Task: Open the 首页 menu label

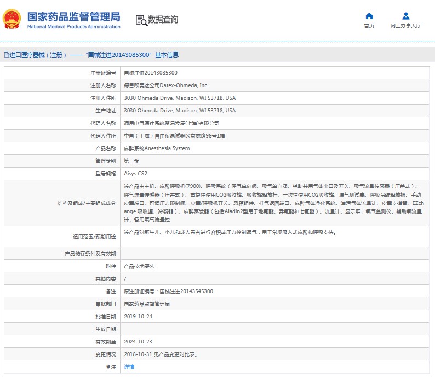Action: coord(369,26)
